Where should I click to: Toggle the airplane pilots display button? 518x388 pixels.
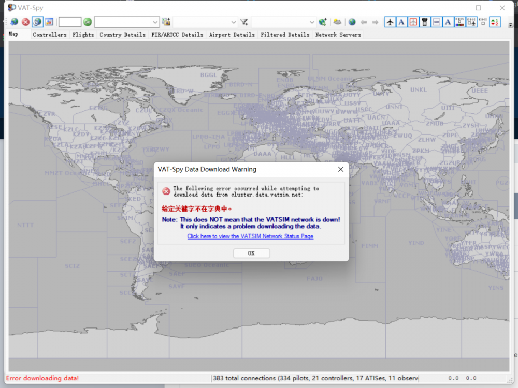tap(390, 22)
